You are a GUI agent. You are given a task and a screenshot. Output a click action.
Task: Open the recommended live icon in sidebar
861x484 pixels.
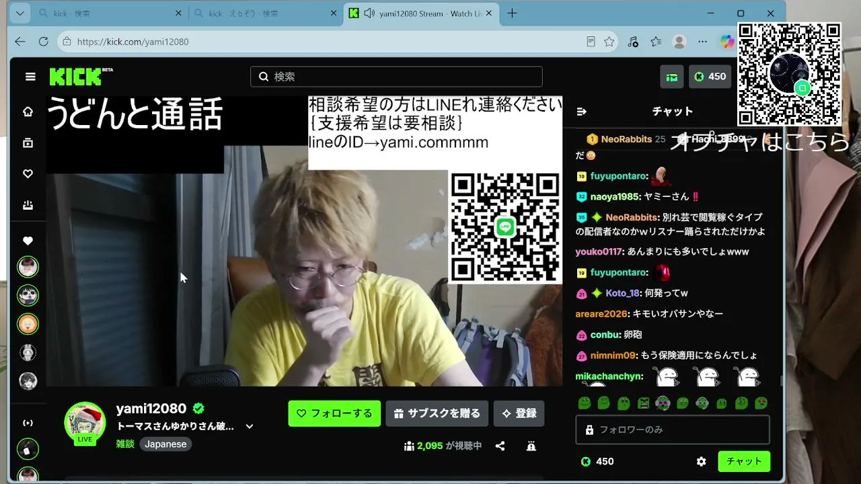pos(28,423)
